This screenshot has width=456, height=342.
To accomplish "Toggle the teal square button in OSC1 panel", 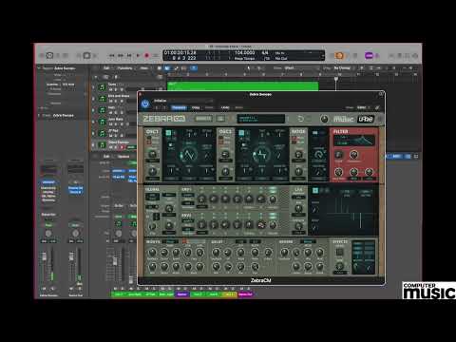I will point(169,133).
